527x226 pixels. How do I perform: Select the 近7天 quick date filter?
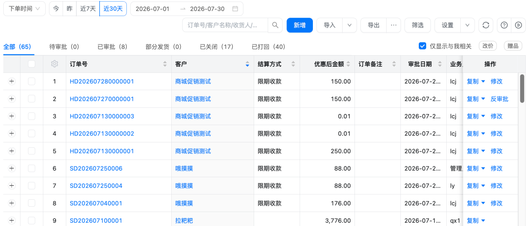coord(88,9)
